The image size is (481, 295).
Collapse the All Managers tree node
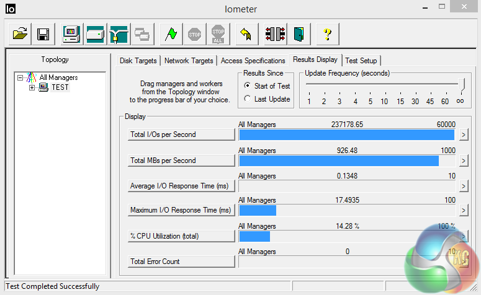(x=20, y=77)
